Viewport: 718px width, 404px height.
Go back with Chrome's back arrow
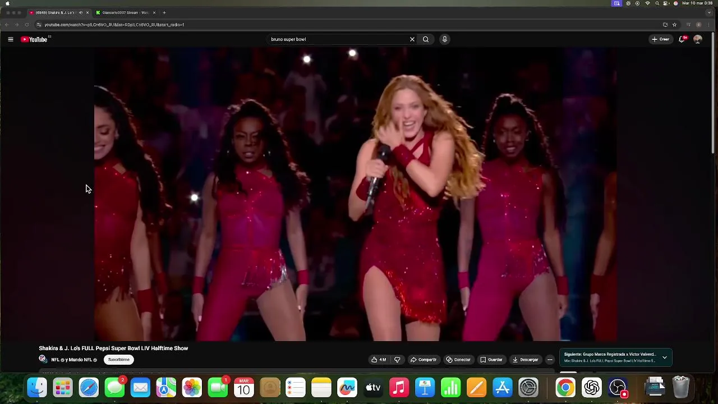[7, 25]
